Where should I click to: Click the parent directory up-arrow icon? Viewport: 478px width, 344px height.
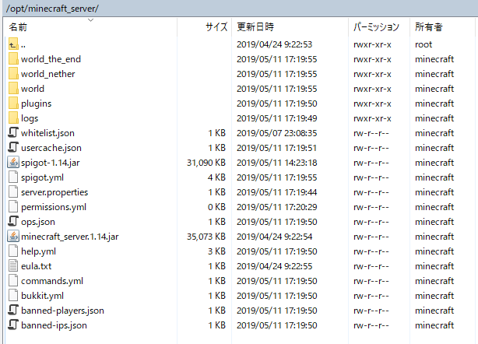[x=12, y=44]
